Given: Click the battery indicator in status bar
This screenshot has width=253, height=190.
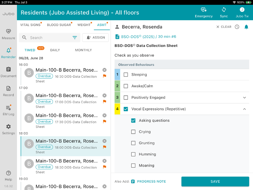Looking at the screenshot, I should 248,2.
